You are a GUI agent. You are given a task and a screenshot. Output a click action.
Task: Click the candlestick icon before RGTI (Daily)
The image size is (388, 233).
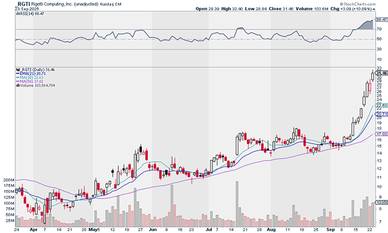(x=17, y=70)
